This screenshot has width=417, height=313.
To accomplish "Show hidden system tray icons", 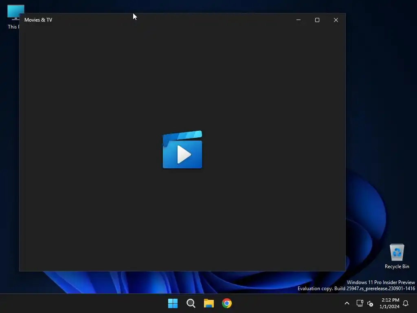I will [347, 303].
